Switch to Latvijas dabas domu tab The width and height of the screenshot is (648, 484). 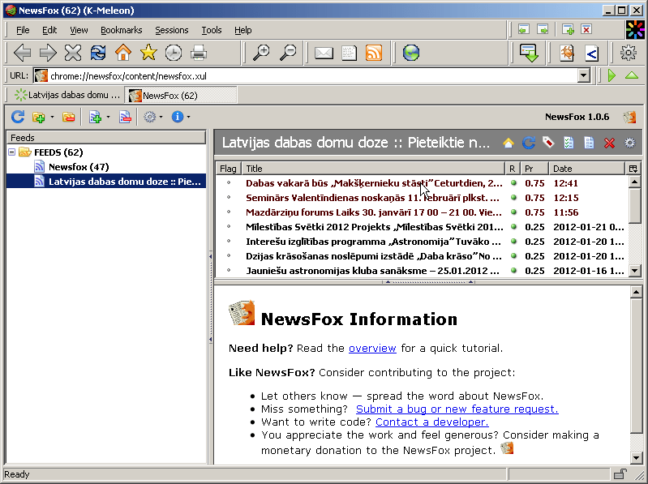[67, 95]
